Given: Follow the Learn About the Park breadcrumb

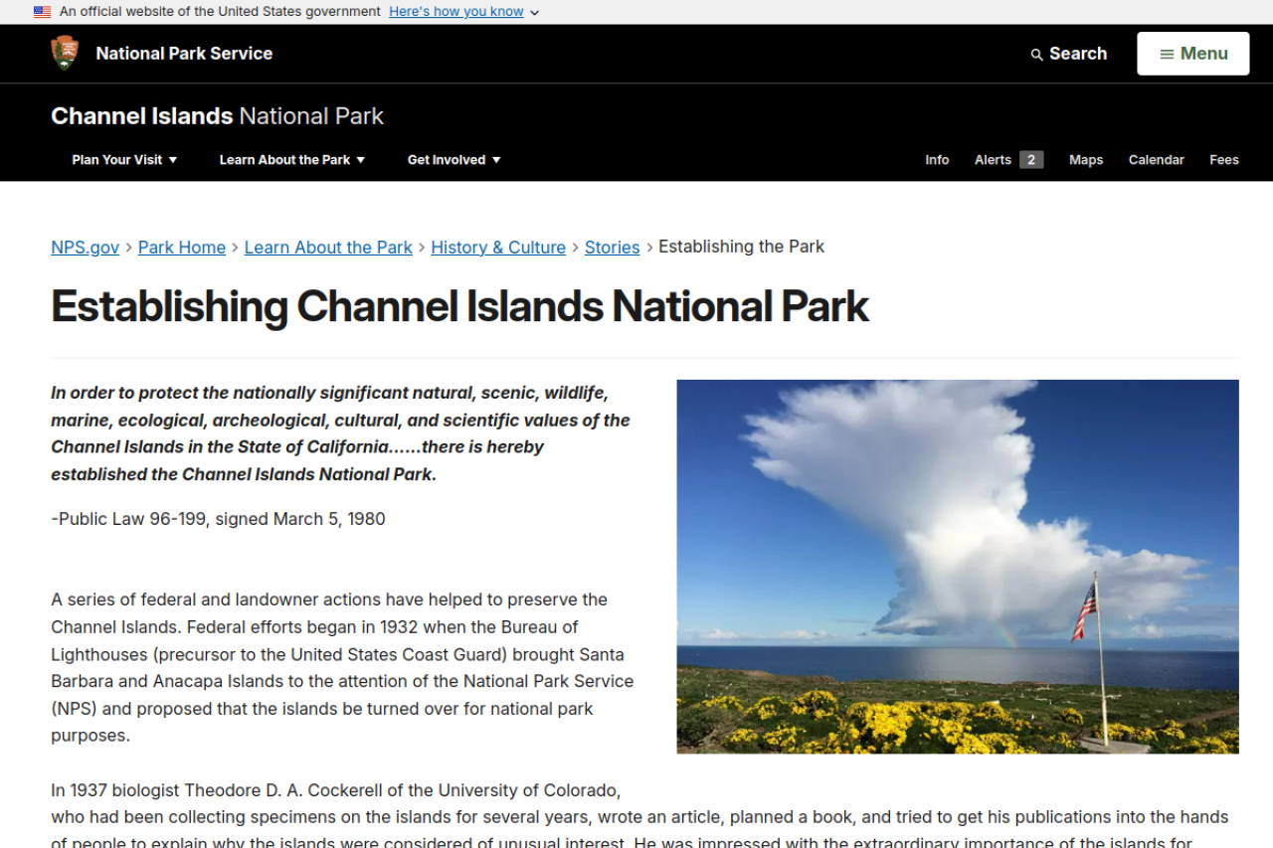Looking at the screenshot, I should click(328, 248).
